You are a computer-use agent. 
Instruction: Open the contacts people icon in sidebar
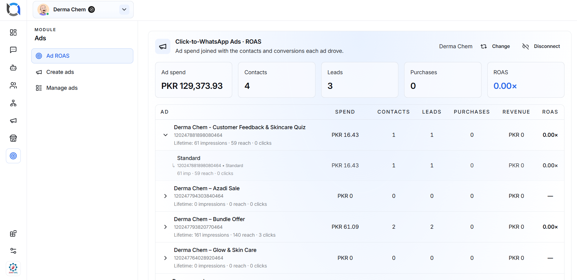pos(13,85)
